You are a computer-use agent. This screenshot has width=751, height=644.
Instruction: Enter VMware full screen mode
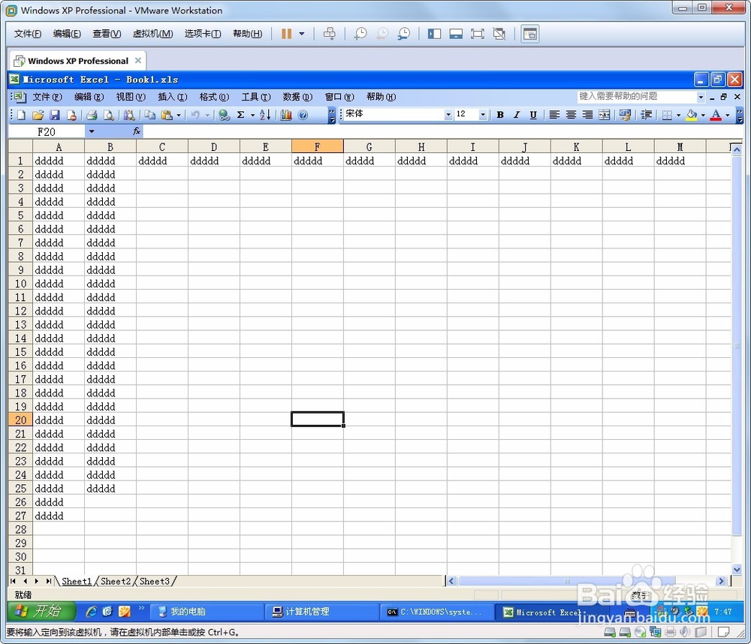coord(477,34)
